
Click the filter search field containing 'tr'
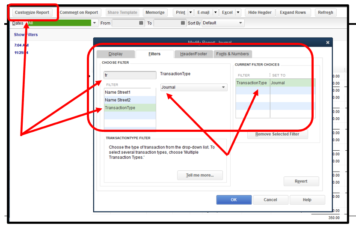[x=130, y=75]
